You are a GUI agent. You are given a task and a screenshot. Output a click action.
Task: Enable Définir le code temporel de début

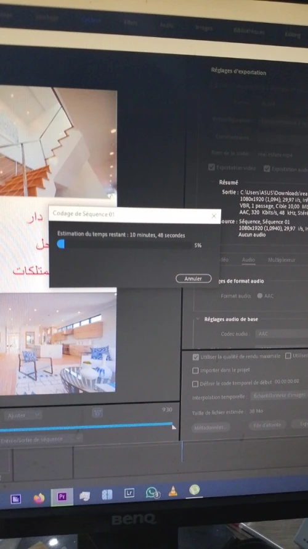[x=195, y=383]
